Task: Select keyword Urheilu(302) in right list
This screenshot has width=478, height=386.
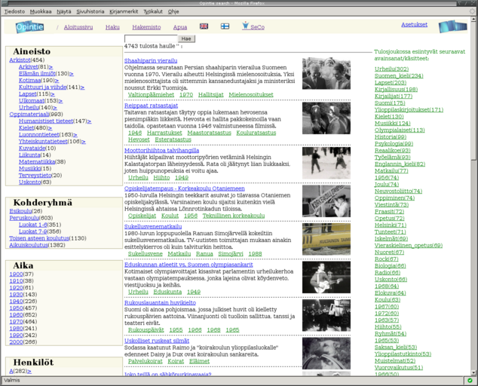Action: click(391, 69)
